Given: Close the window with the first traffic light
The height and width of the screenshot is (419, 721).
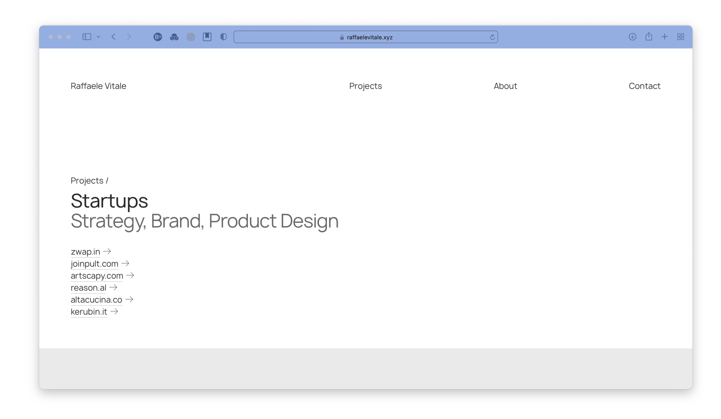Looking at the screenshot, I should (51, 37).
